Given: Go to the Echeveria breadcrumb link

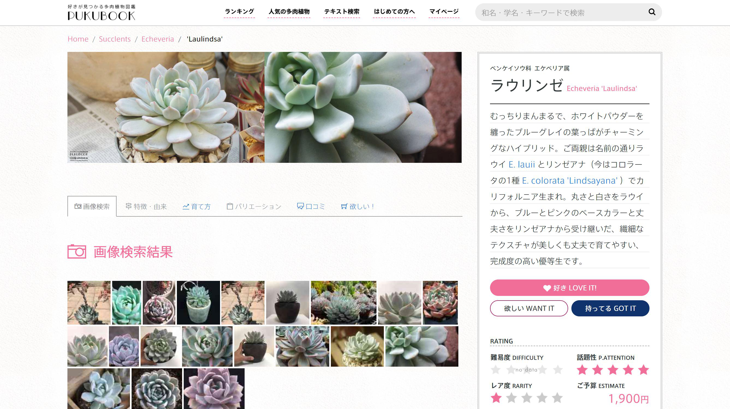Looking at the screenshot, I should pos(158,39).
